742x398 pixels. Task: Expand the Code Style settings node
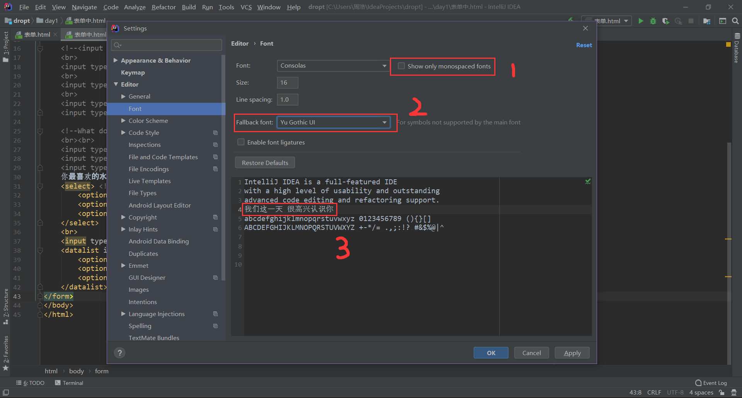[123, 133]
